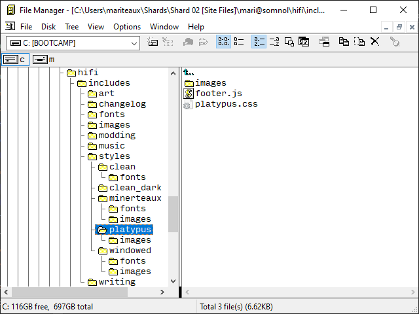Open a new window via toolbar icon
The width and height of the screenshot is (419, 314).
coord(324,42)
